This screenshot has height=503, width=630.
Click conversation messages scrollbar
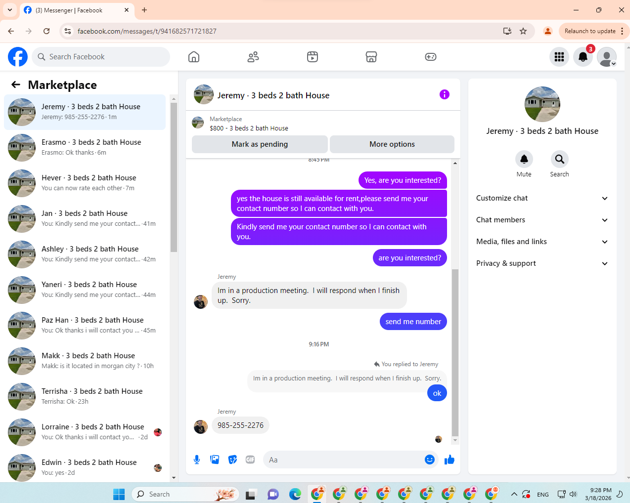pos(455,353)
